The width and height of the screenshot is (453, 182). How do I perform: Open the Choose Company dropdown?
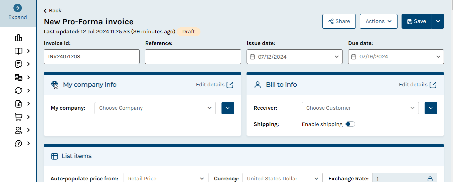click(x=155, y=108)
